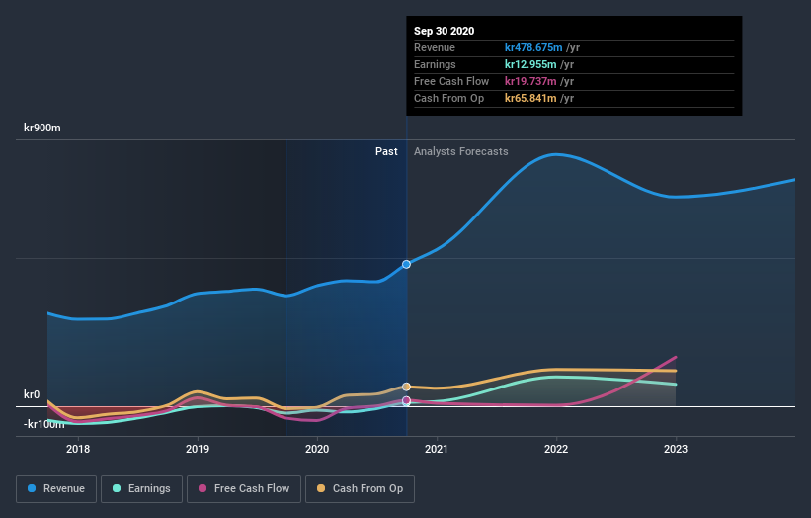Click the Sep 30 2020 tooltip header
This screenshot has width=811, height=518.
coord(444,31)
